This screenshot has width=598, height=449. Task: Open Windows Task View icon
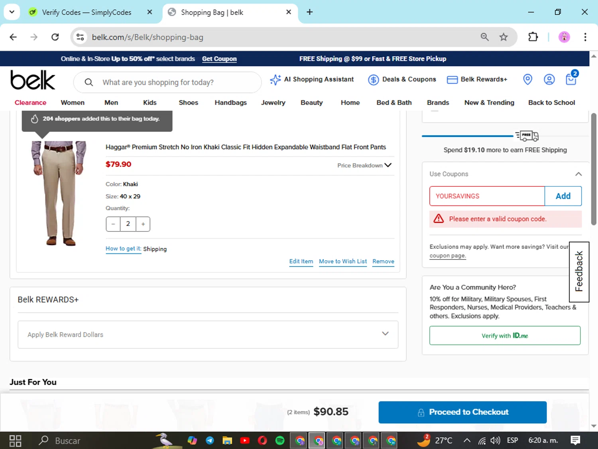pyautogui.click(x=15, y=441)
